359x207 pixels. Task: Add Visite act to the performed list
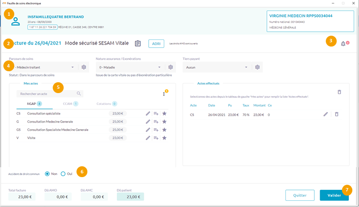156,138
